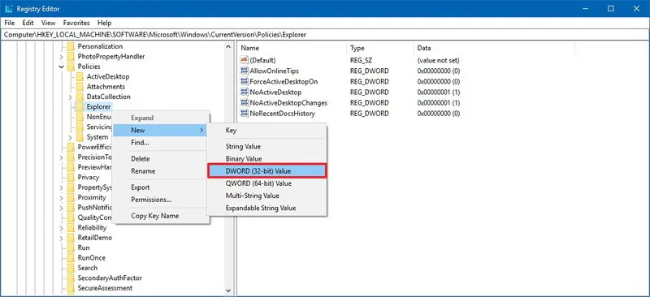Open the Favorites menu

[76, 23]
